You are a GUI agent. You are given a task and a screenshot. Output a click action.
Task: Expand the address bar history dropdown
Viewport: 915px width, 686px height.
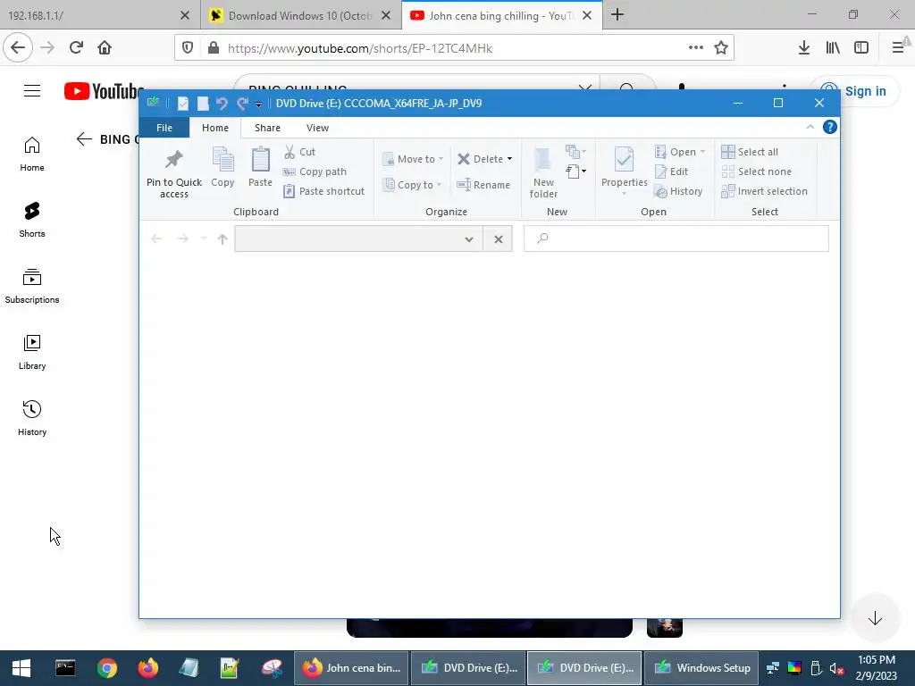click(468, 239)
